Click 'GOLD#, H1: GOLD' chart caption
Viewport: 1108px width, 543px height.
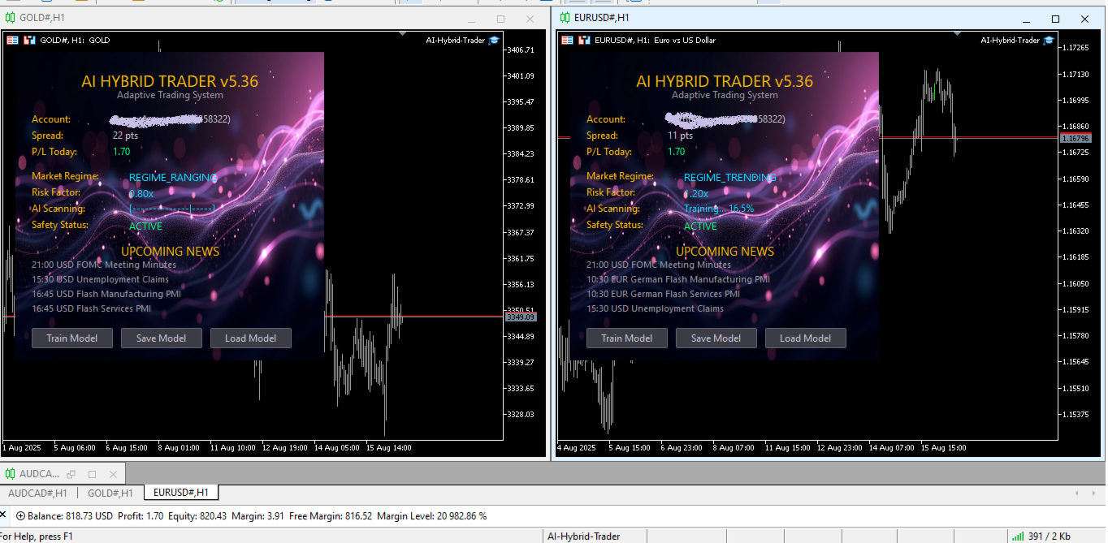(75, 40)
